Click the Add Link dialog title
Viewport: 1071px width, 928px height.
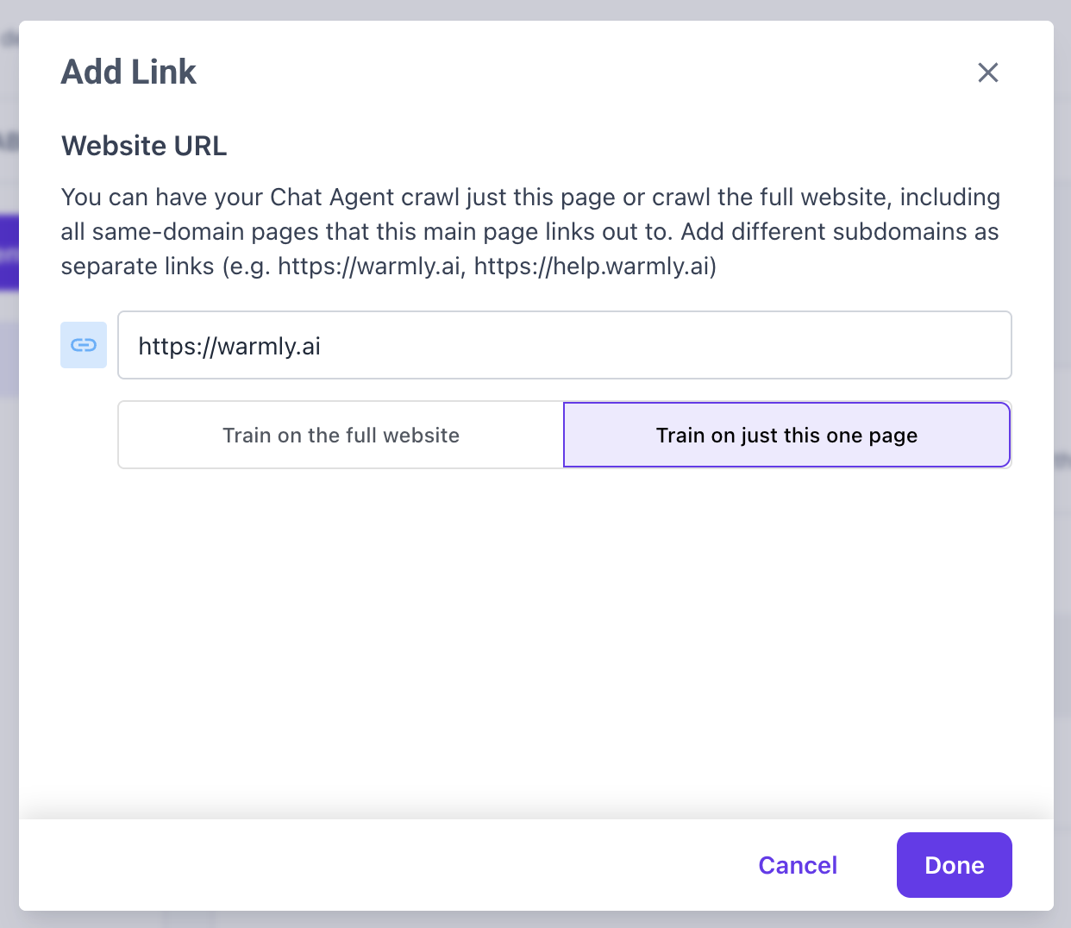128,72
